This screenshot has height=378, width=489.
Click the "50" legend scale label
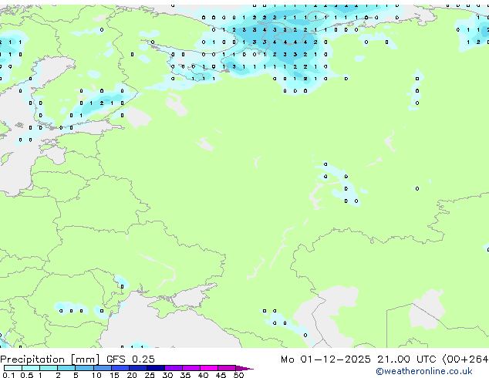point(238,375)
